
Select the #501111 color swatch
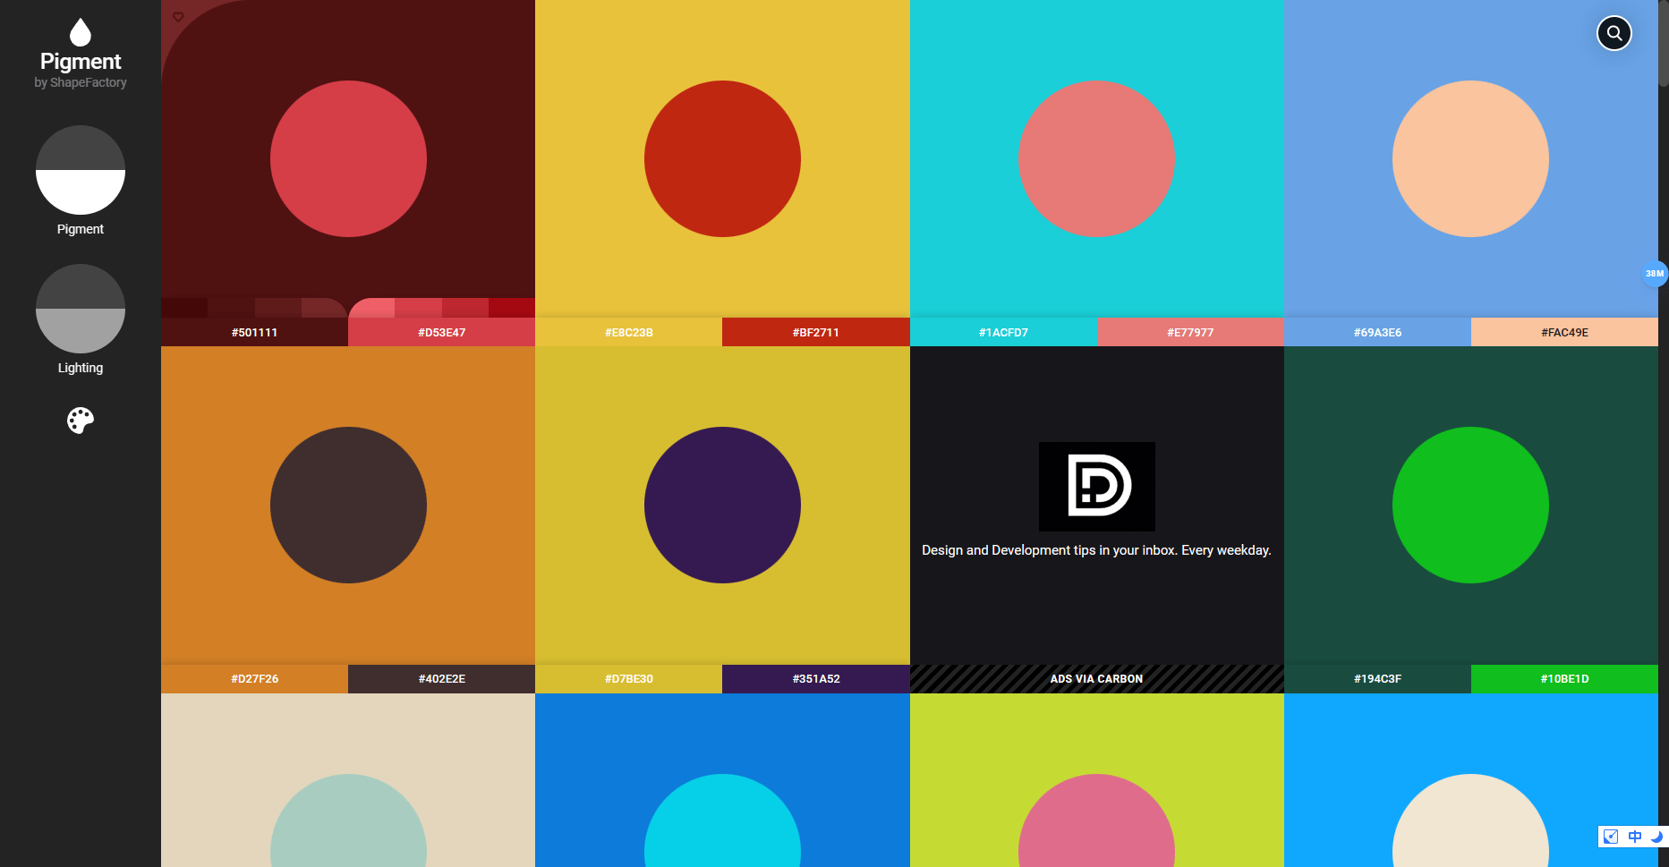(x=255, y=331)
